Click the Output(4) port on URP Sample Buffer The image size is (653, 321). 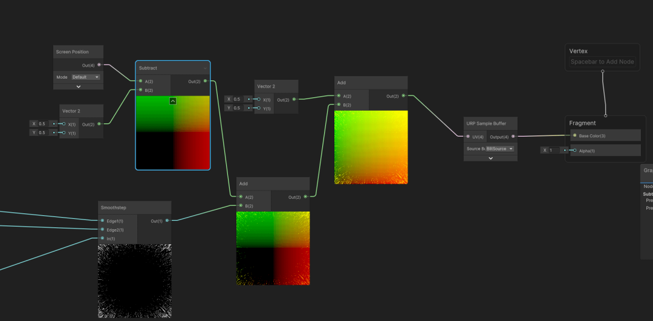[x=513, y=136]
